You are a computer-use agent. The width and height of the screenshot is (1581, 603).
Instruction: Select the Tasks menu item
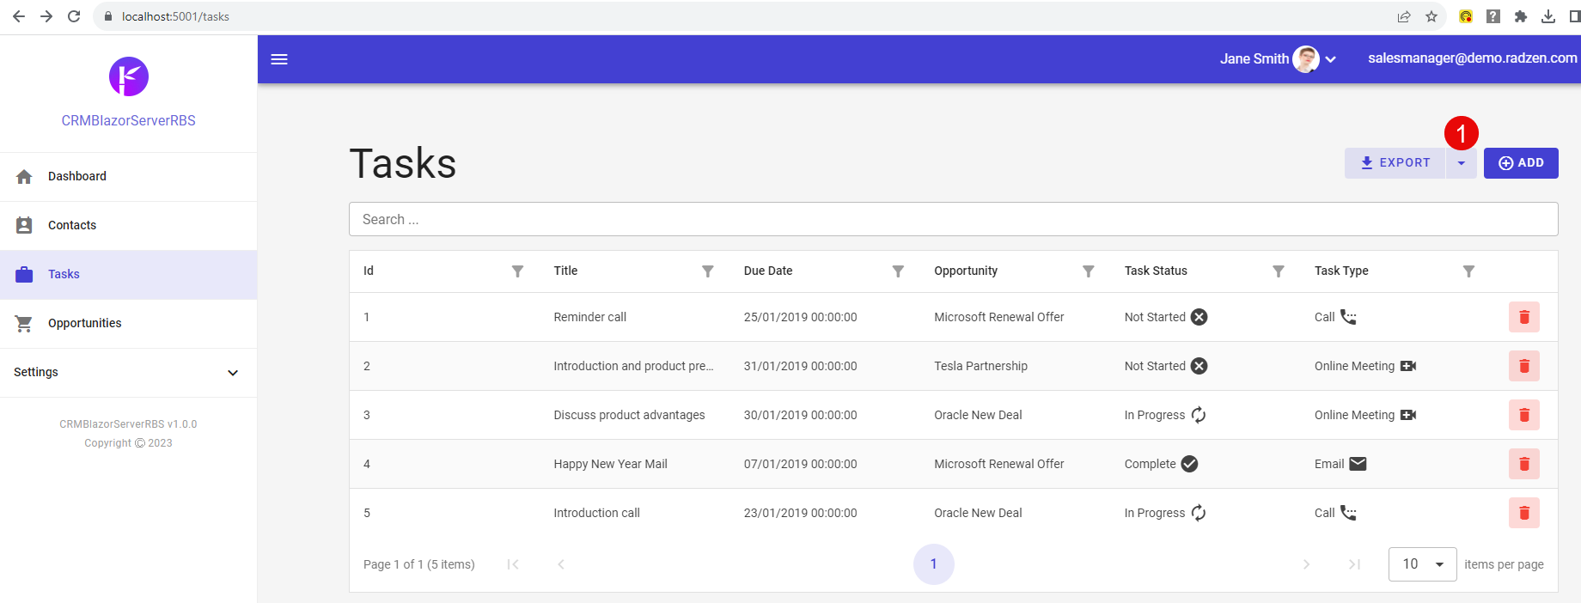click(x=128, y=275)
